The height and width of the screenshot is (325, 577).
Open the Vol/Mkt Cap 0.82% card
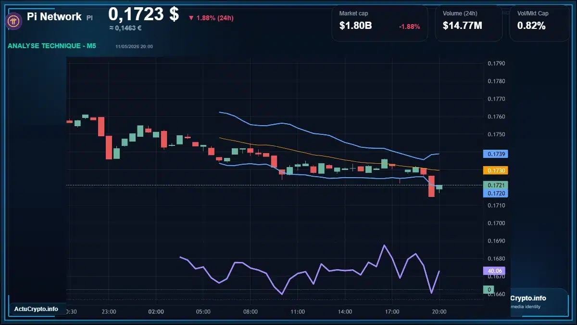[539, 23]
